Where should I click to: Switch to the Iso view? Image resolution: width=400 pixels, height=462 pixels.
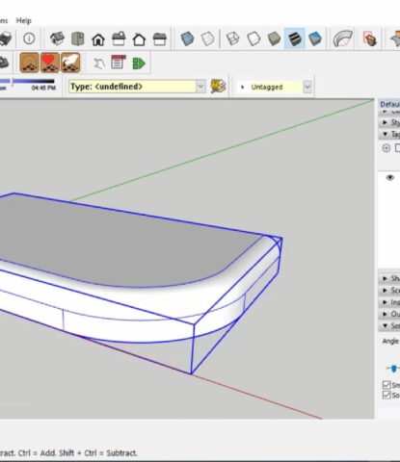pos(58,38)
